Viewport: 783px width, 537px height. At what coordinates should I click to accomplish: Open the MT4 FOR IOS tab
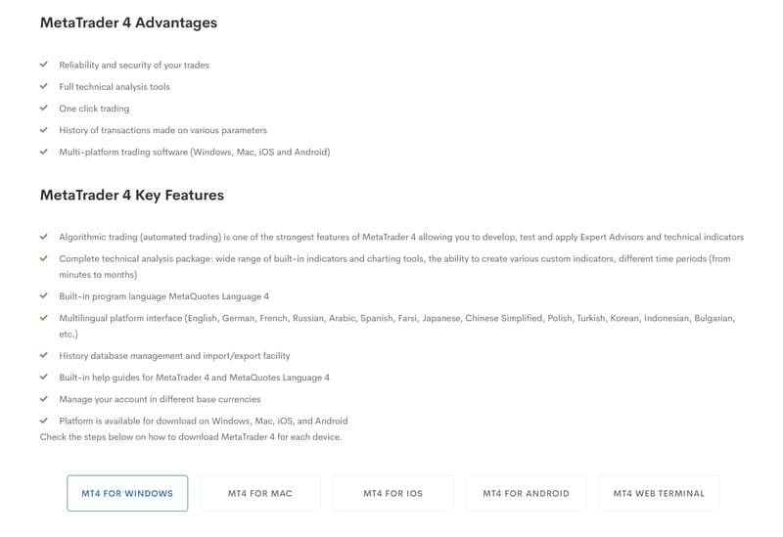(393, 493)
